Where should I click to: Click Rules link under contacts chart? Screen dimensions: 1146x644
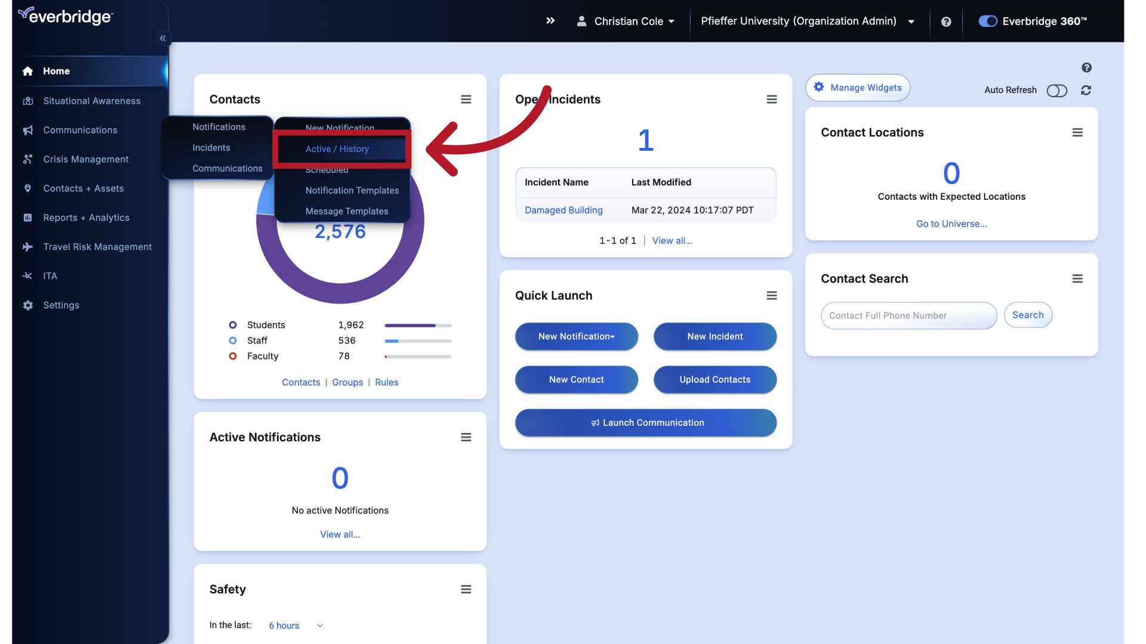click(387, 382)
